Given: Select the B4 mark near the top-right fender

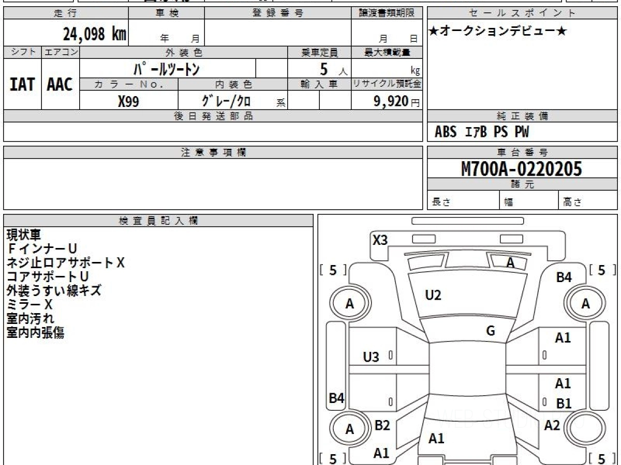Looking at the screenshot, I should (564, 277).
